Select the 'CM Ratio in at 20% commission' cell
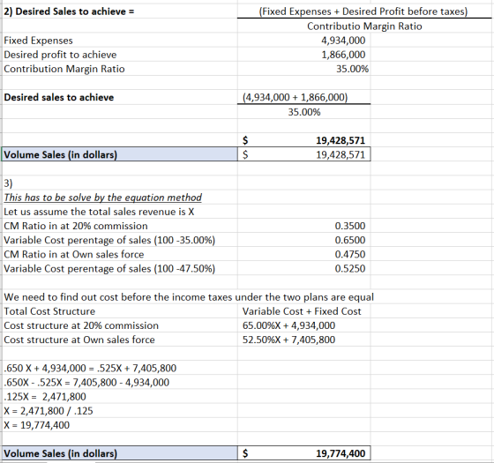 click(x=120, y=226)
